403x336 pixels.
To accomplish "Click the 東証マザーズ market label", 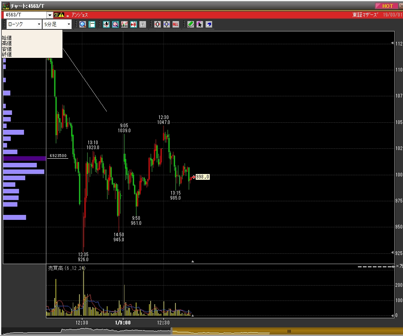I will (365, 15).
